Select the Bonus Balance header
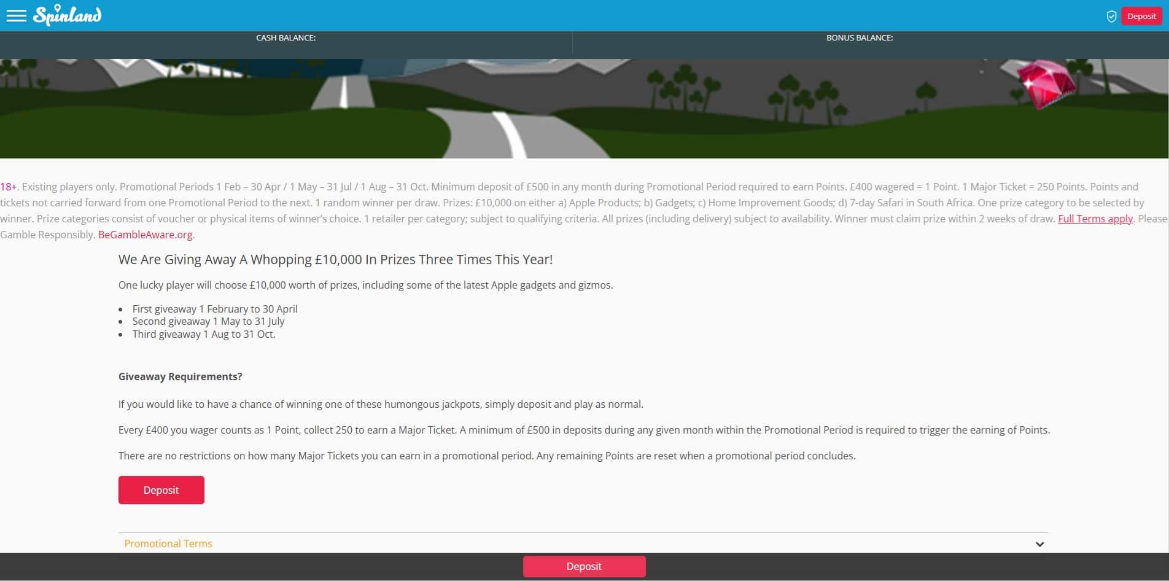 pyautogui.click(x=859, y=38)
